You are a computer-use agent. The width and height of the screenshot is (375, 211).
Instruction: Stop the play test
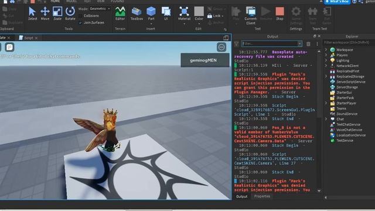[x=279, y=13]
